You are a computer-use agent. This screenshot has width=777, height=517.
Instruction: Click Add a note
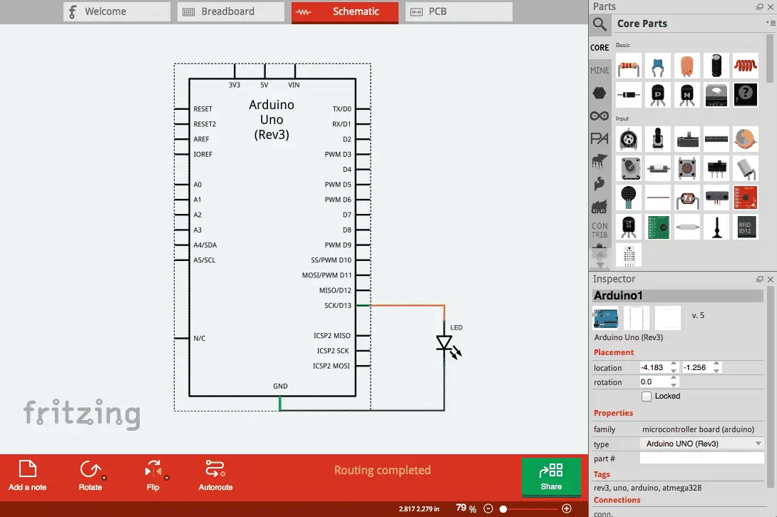[28, 476]
